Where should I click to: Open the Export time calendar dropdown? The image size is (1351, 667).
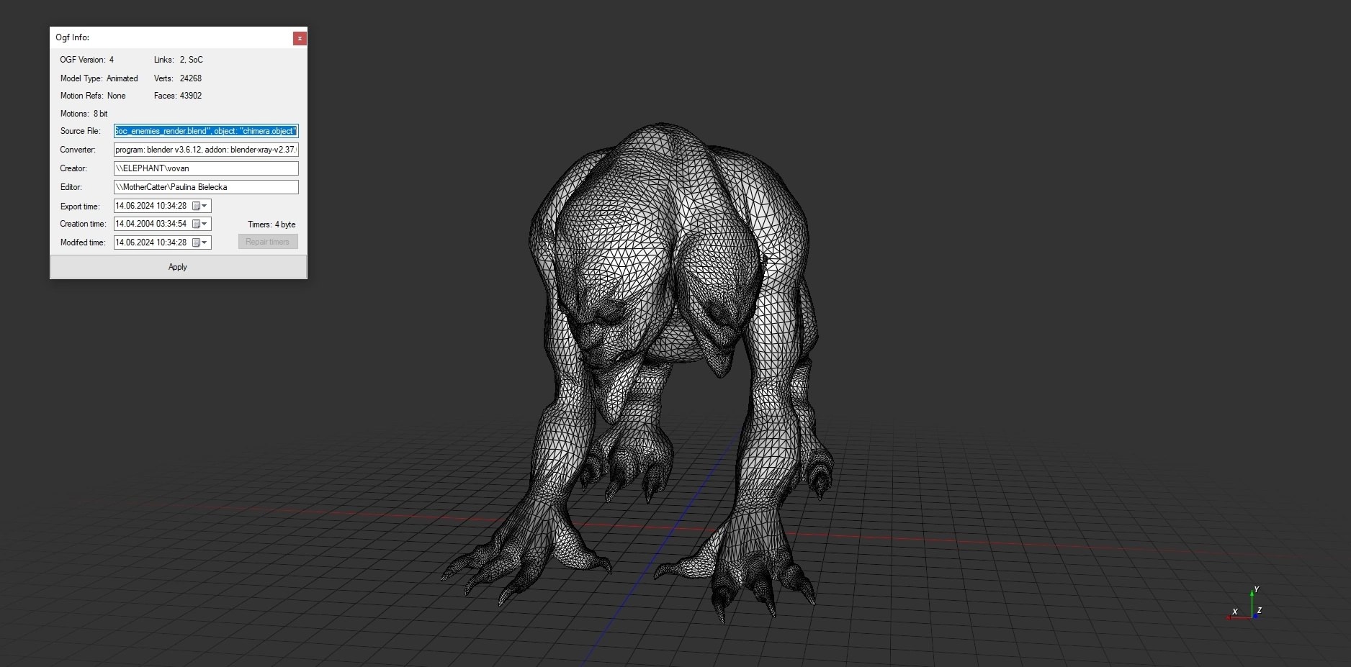(x=199, y=206)
